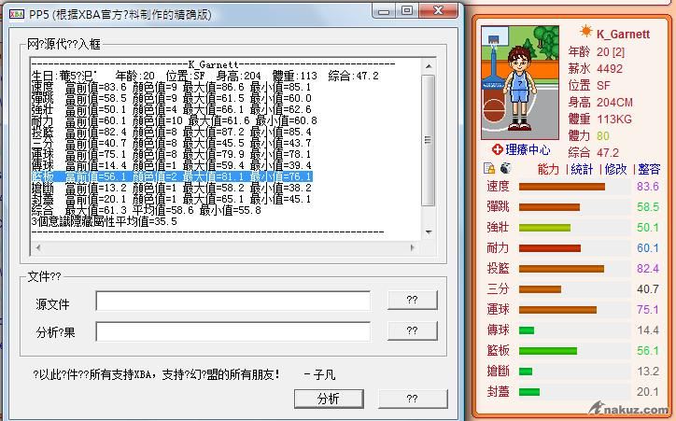Click the 3個意識隱藏屬性平均值=35.5 line

point(104,221)
